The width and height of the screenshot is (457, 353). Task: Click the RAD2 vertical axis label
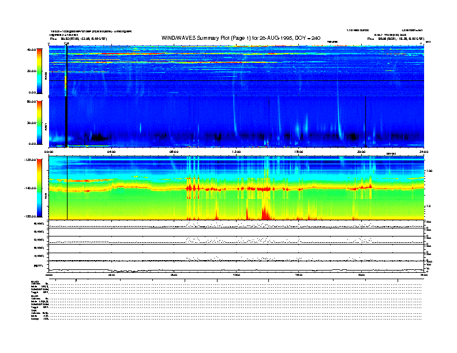(x=46, y=76)
